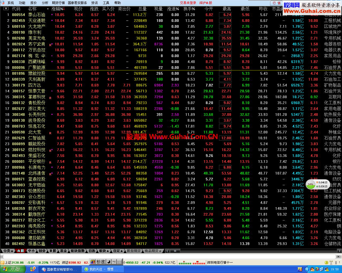Click the orange icon left of 上证 index

coord(2,263)
